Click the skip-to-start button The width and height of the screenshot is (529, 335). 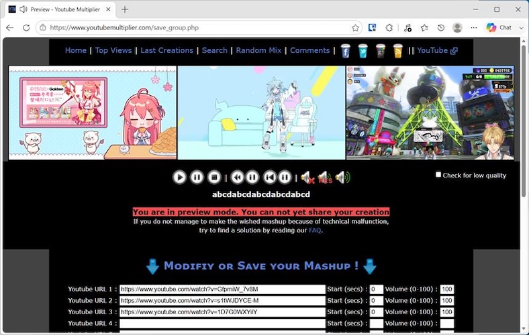[x=270, y=177]
